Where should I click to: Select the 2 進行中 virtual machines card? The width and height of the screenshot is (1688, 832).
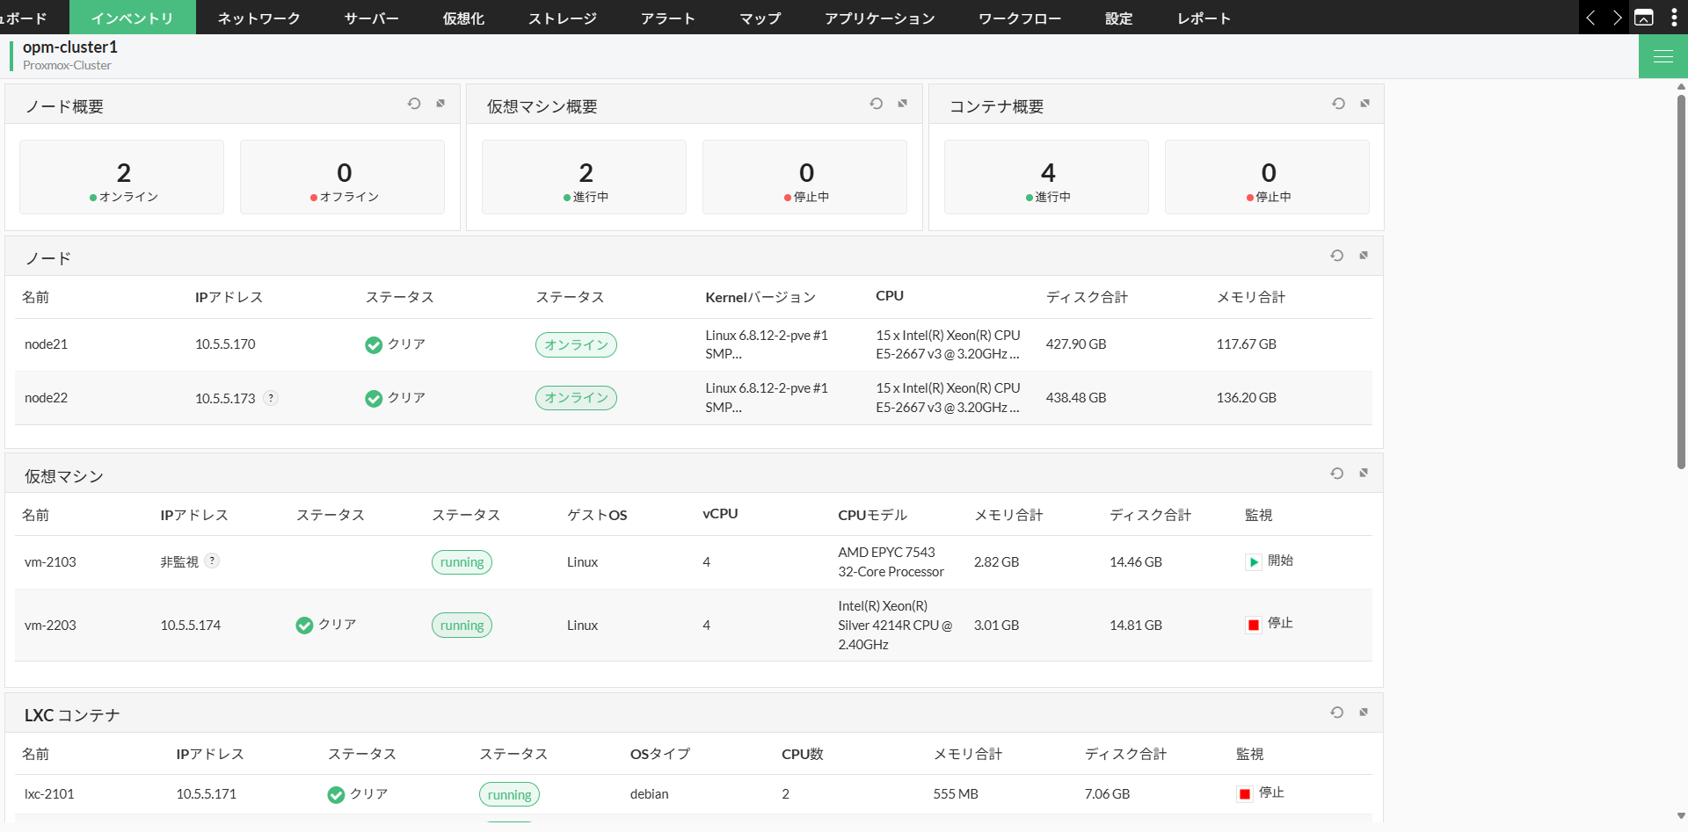[585, 177]
